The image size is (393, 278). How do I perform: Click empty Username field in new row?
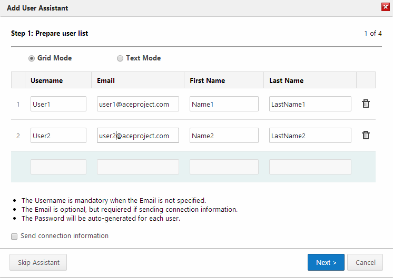click(x=58, y=167)
